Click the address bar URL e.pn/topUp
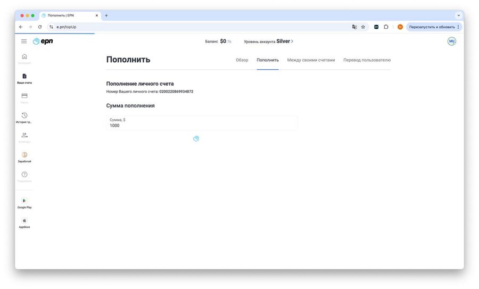479x289 pixels. [67, 27]
